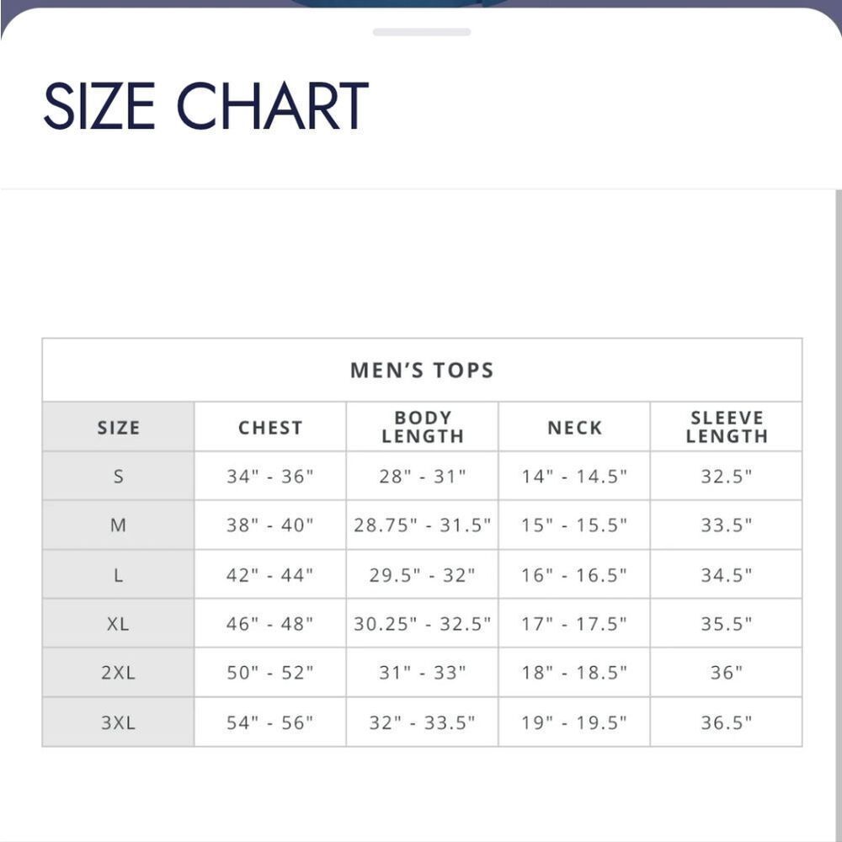Click the 17" - 17.5" neck cell
The height and width of the screenshot is (842, 842).
click(x=574, y=623)
